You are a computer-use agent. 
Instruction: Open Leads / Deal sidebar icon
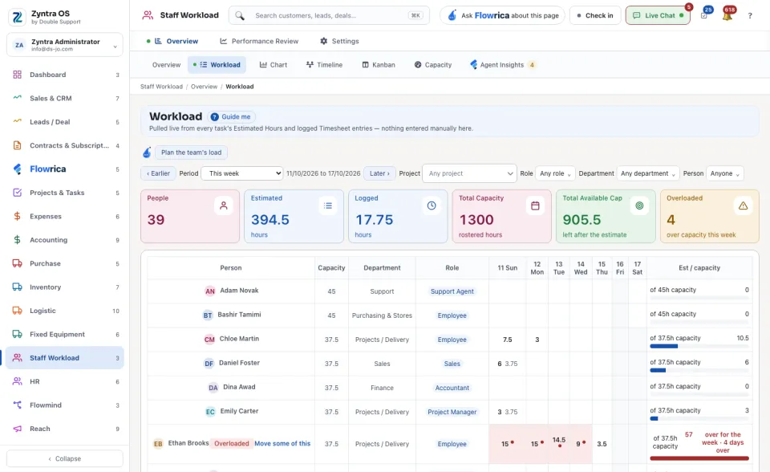click(17, 121)
